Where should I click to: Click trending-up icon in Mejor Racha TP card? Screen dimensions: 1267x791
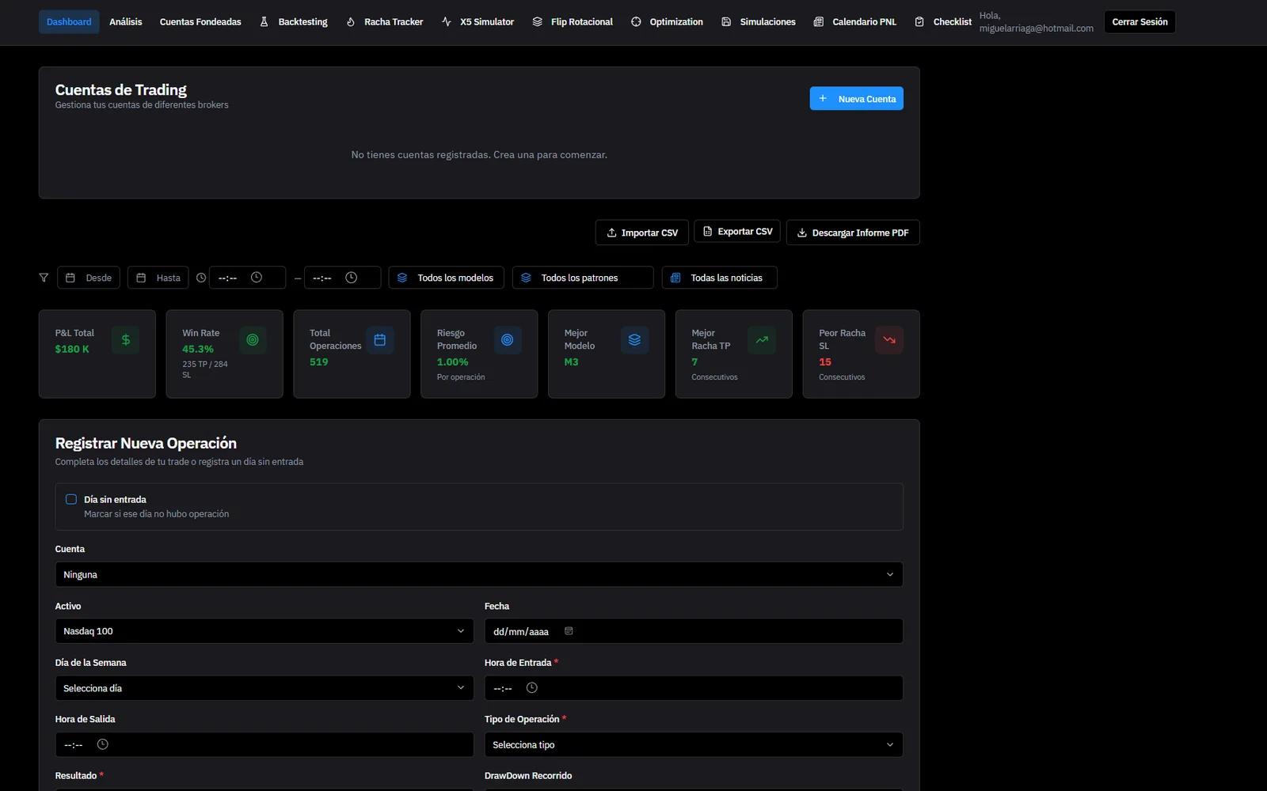[x=762, y=340]
